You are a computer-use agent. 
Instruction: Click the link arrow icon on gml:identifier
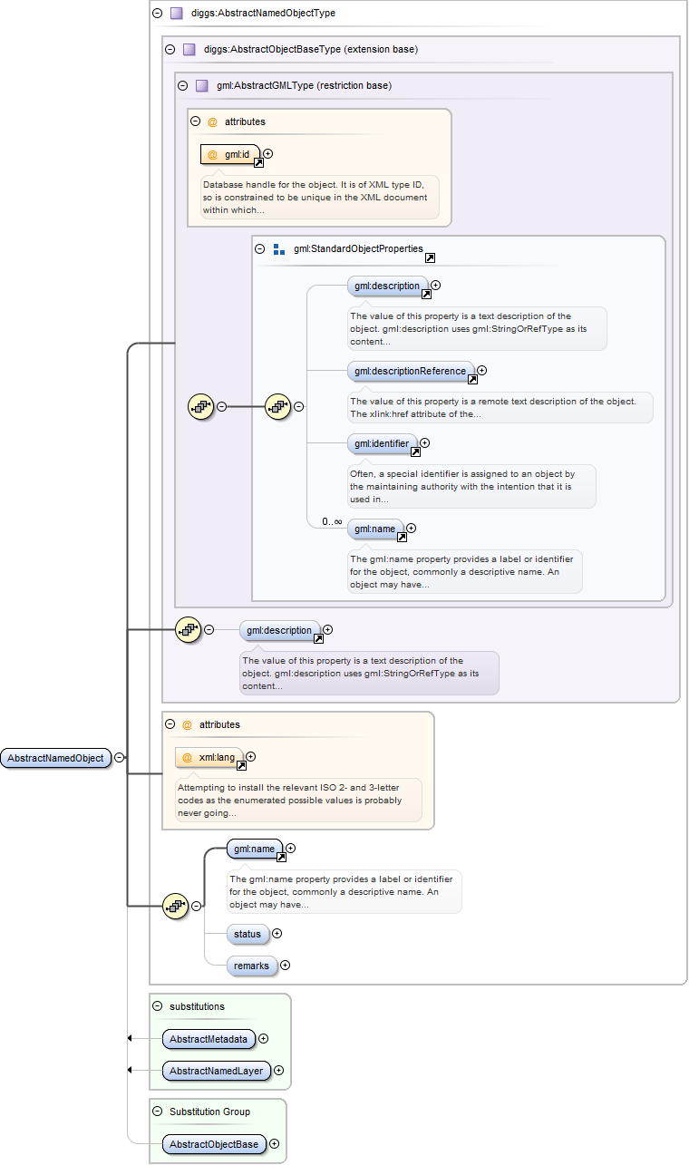pos(415,452)
